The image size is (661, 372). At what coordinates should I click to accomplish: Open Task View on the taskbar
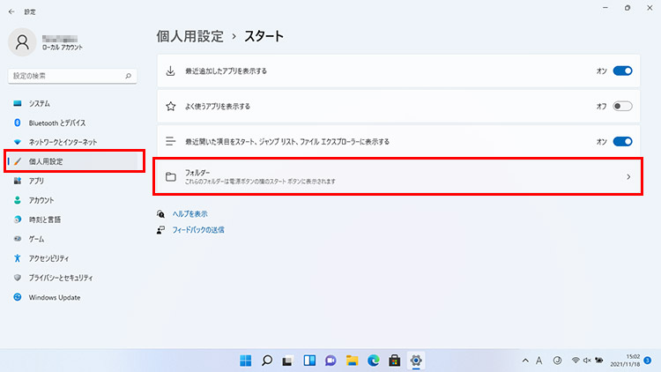(287, 360)
